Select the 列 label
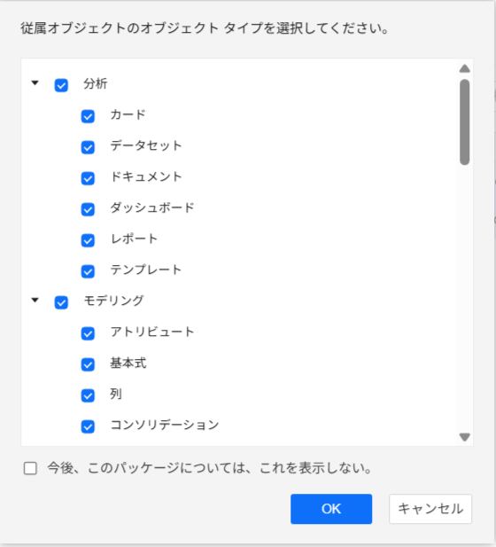 [x=116, y=394]
